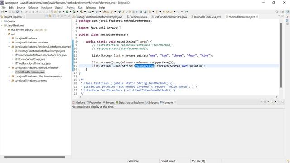Maximize the editor area
Image resolution: width=290 pixels, height=163 pixels.
pyautogui.click(x=282, y=16)
